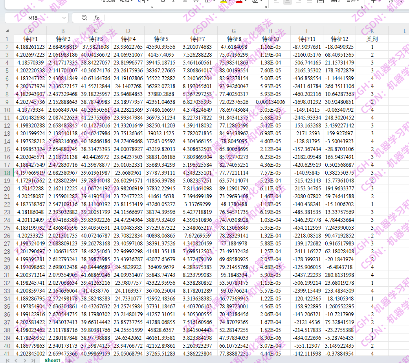Open font settings dialog launcher arrow
Image resolution: width=409 pixels, height=363 pixels.
click(x=266, y=7)
